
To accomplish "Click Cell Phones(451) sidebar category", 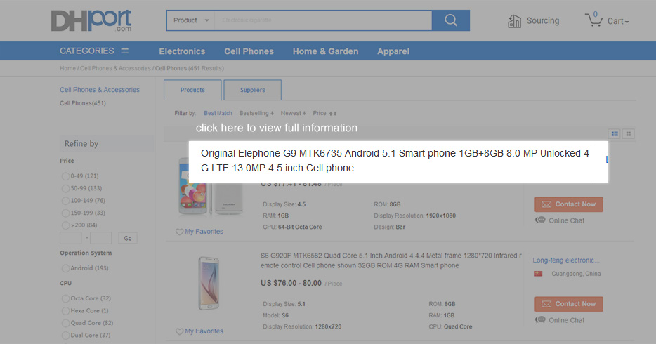I will [x=83, y=103].
